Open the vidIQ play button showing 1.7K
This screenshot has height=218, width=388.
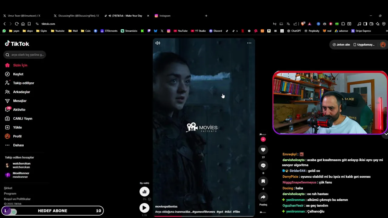point(144,208)
